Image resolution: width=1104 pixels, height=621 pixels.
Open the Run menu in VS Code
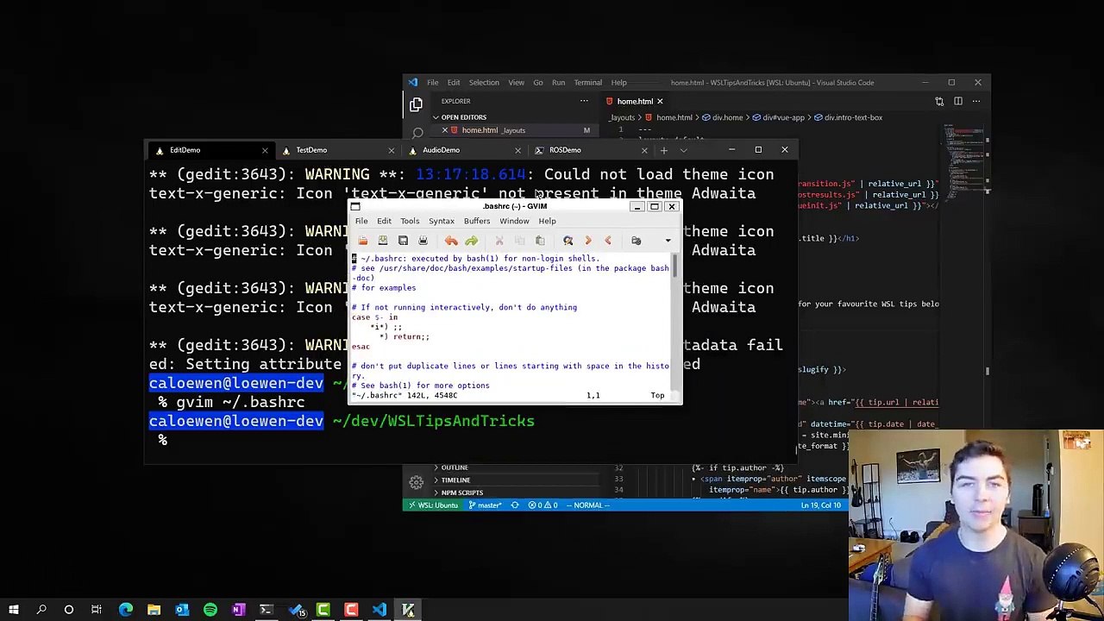(x=558, y=83)
